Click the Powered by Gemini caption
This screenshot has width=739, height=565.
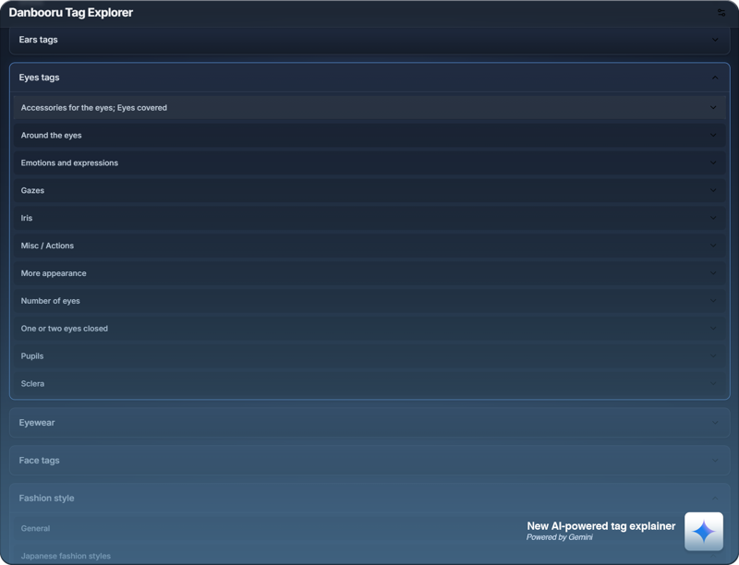[x=560, y=537]
